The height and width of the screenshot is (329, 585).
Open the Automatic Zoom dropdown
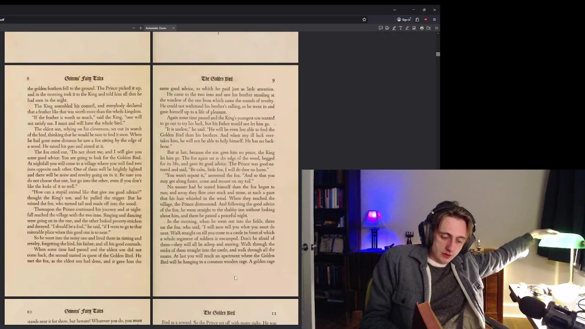pyautogui.click(x=160, y=28)
